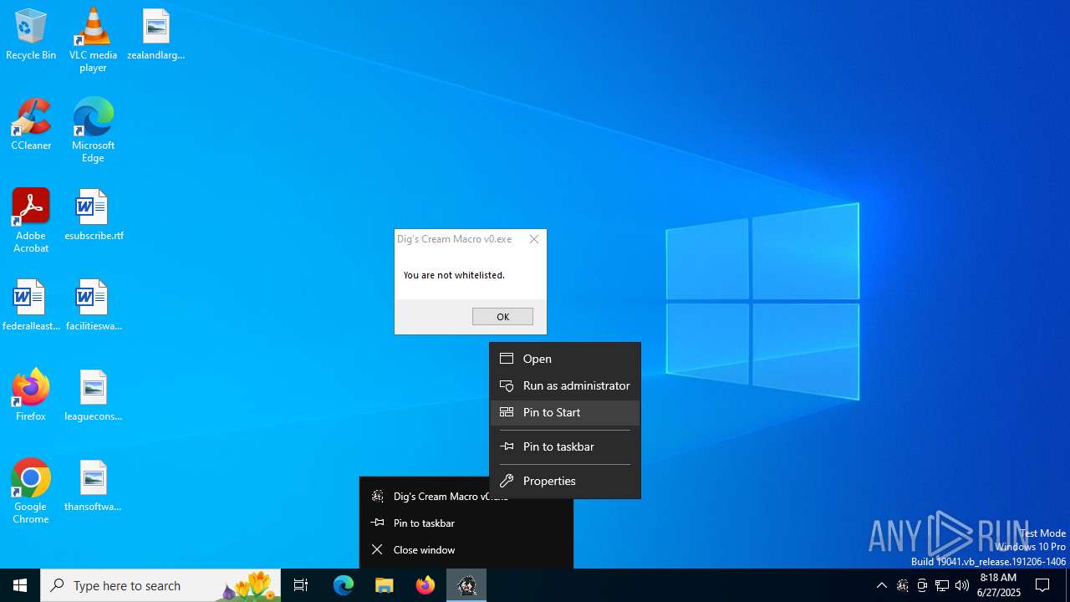
Task: Select Pin to Start menu entry
Action: click(x=565, y=412)
